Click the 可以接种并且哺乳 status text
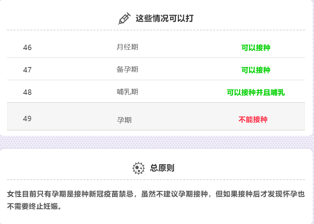 coord(256,93)
